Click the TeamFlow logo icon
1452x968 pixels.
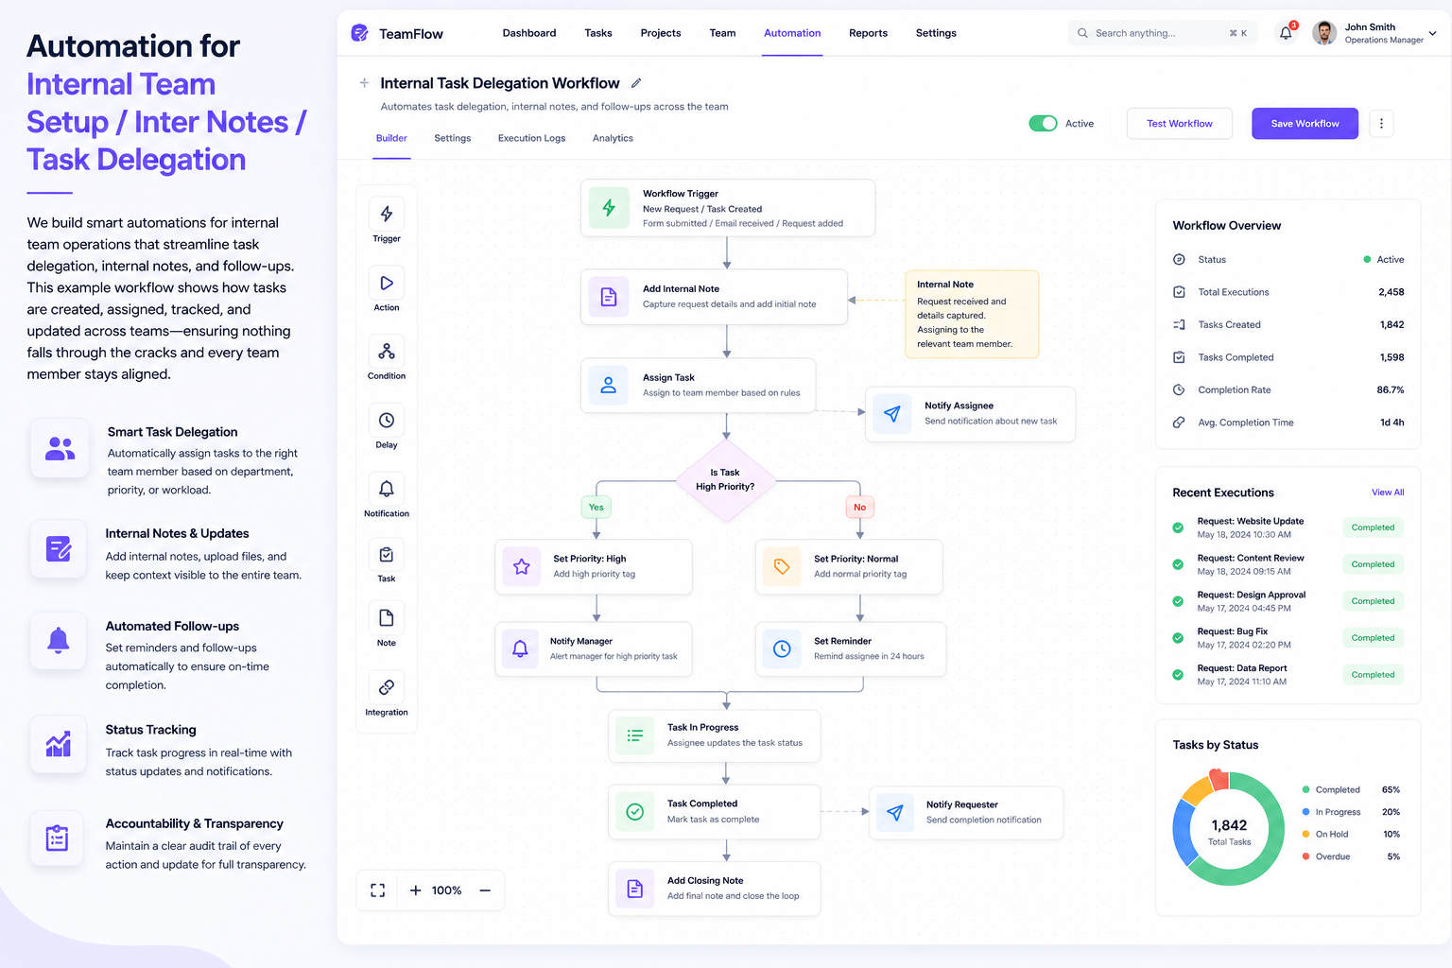coord(359,33)
